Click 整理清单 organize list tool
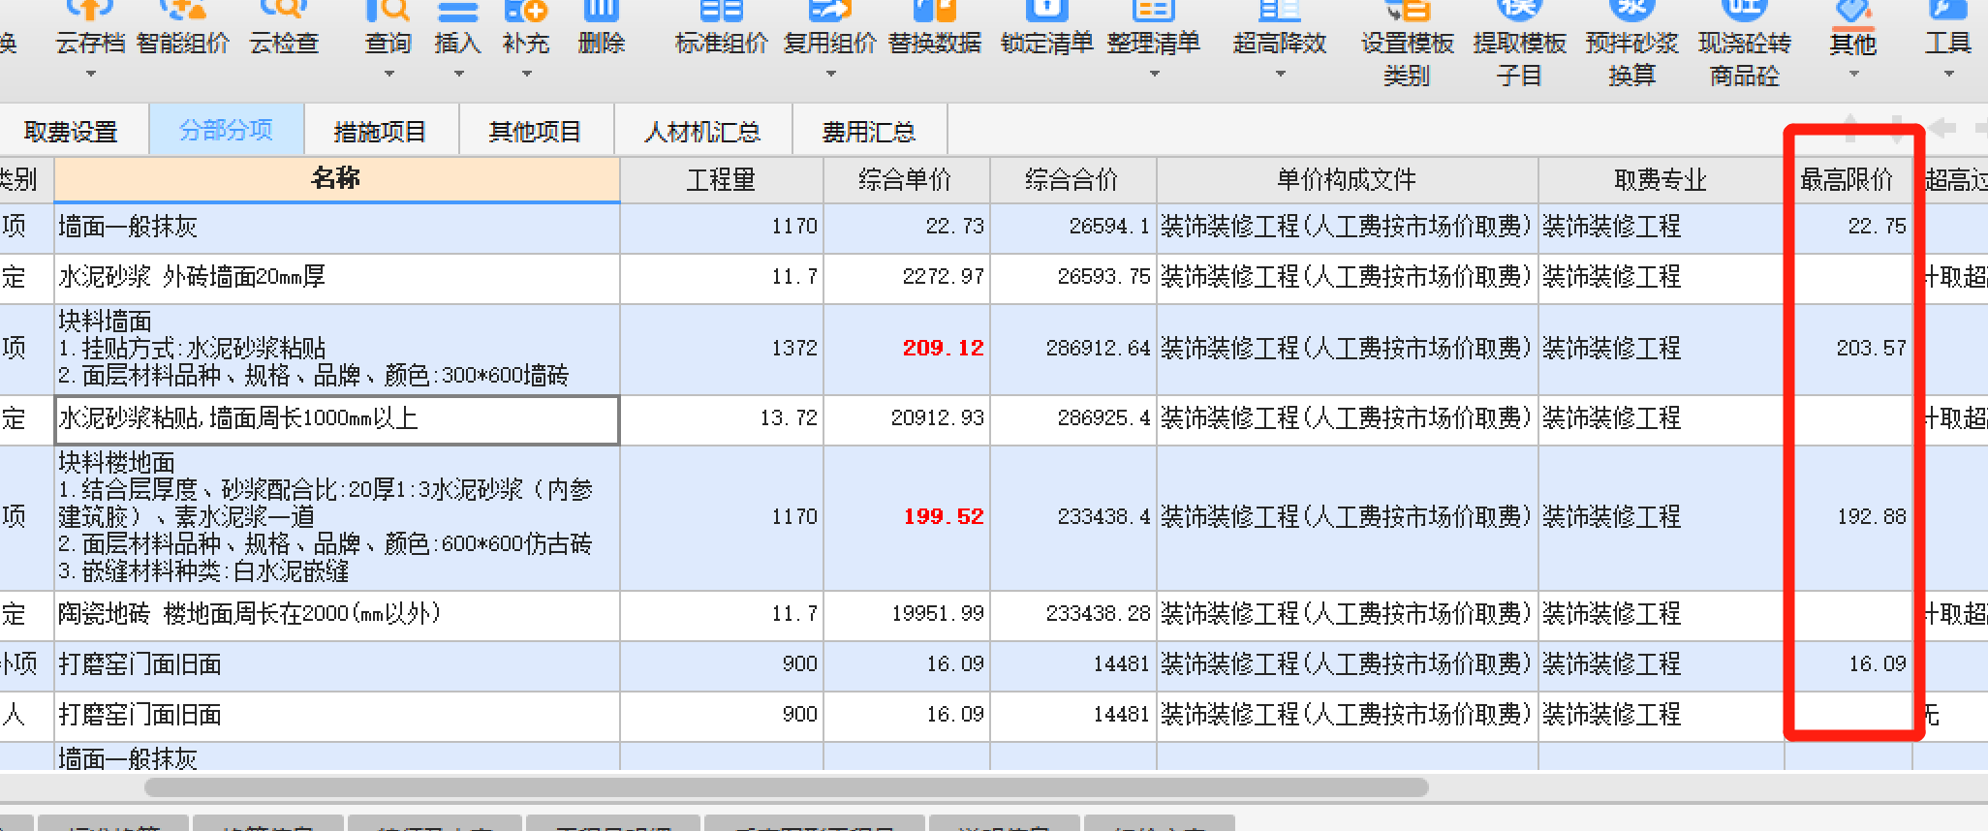 point(1153,29)
